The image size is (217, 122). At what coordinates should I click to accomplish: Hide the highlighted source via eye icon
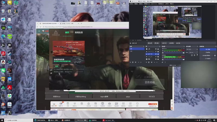(156, 54)
